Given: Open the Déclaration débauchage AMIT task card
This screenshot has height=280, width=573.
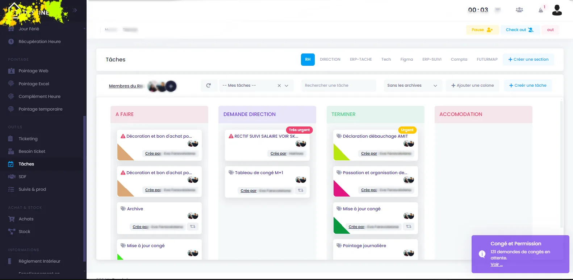Looking at the screenshot, I should [376, 145].
